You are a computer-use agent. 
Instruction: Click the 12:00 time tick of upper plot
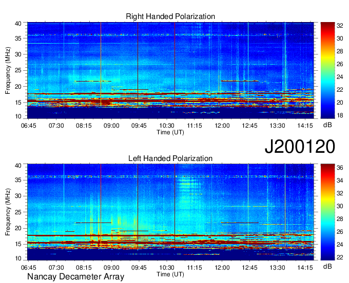click(222, 126)
